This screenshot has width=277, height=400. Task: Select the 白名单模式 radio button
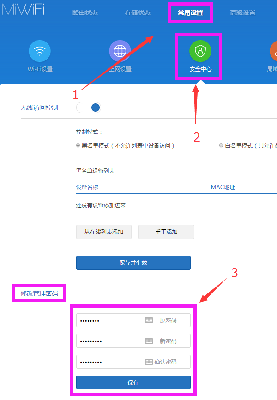(x=221, y=145)
